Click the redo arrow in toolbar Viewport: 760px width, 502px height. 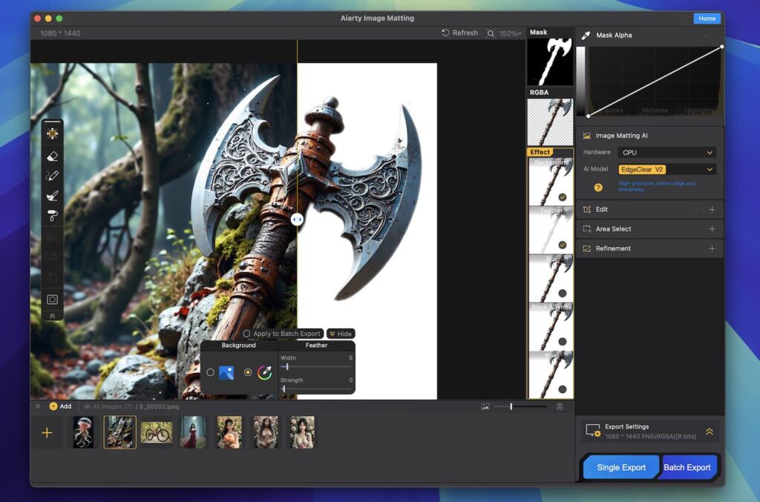tap(53, 257)
